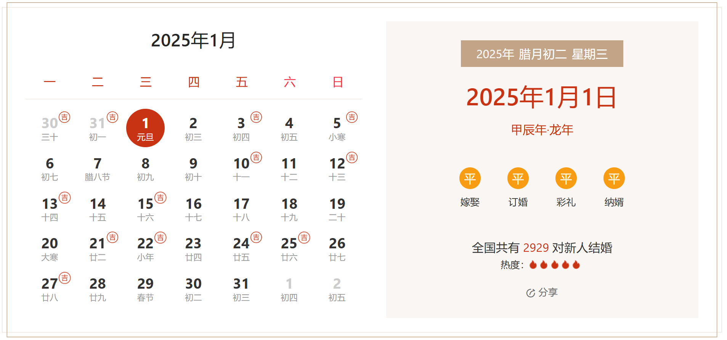Click the 吉 badge on January 3

(256, 117)
